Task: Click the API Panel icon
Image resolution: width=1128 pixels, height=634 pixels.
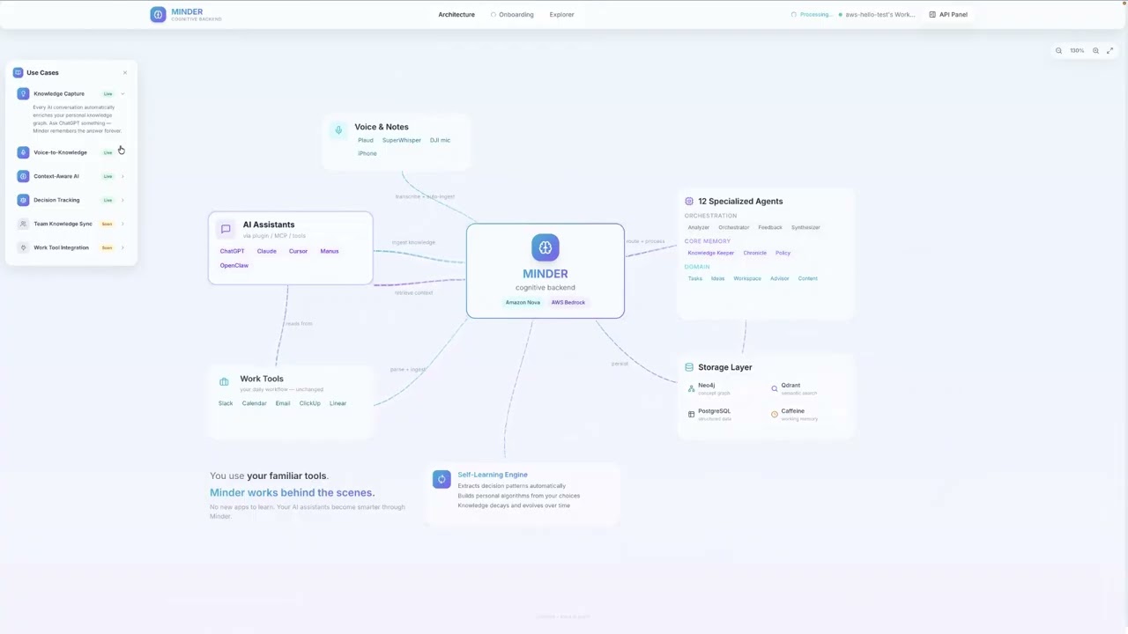Action: tap(932, 14)
